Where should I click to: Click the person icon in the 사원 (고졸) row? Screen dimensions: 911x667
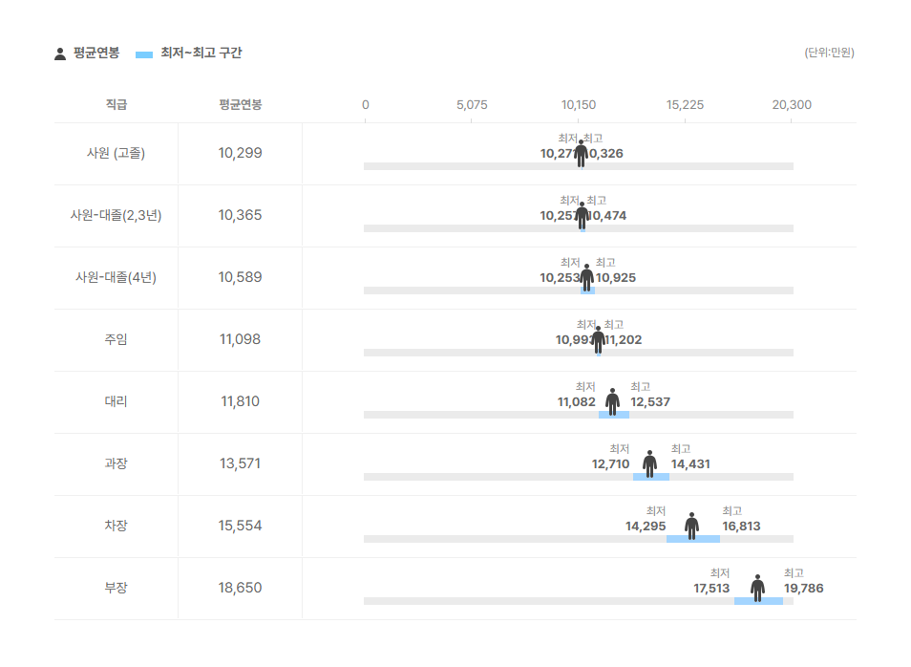581,154
